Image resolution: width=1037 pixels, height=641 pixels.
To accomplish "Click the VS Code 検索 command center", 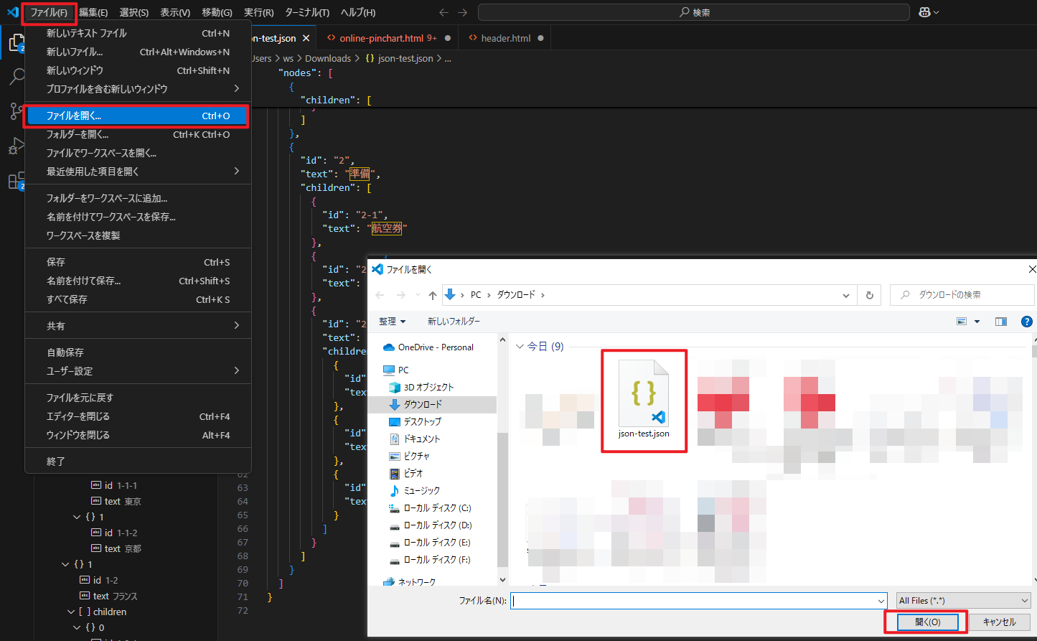I will (694, 12).
